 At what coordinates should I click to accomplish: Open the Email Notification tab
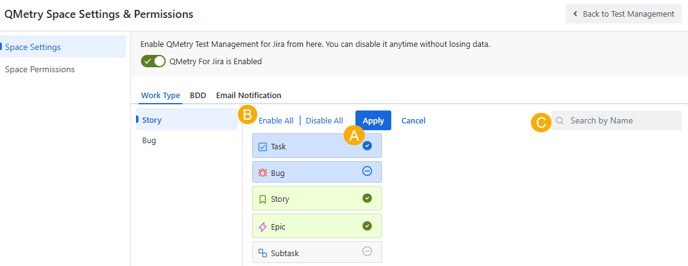coord(248,96)
